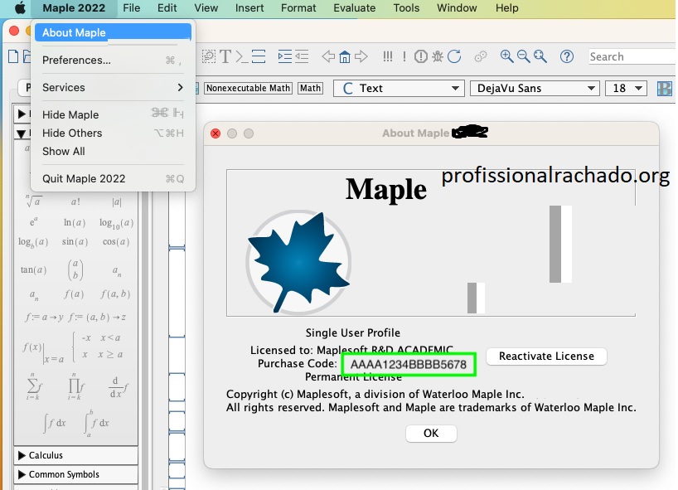
Task: Expand the Common Symbols palette
Action: click(75, 474)
